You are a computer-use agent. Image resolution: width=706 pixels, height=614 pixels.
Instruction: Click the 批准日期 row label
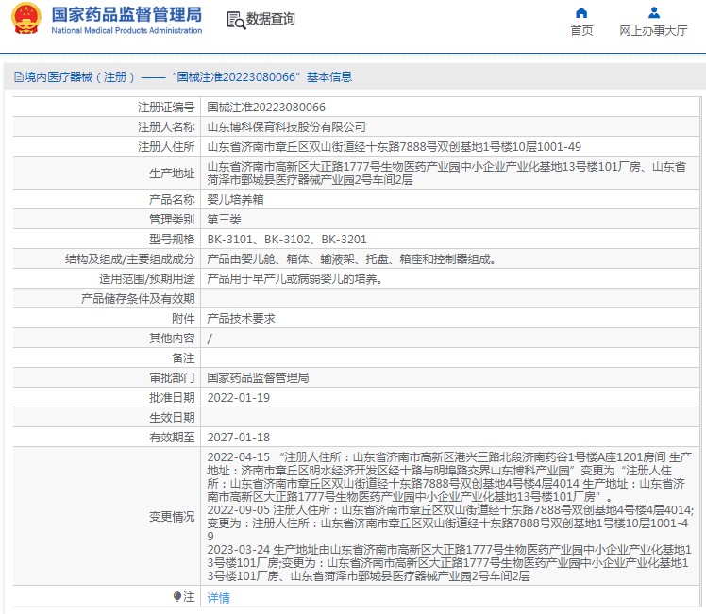click(x=172, y=398)
